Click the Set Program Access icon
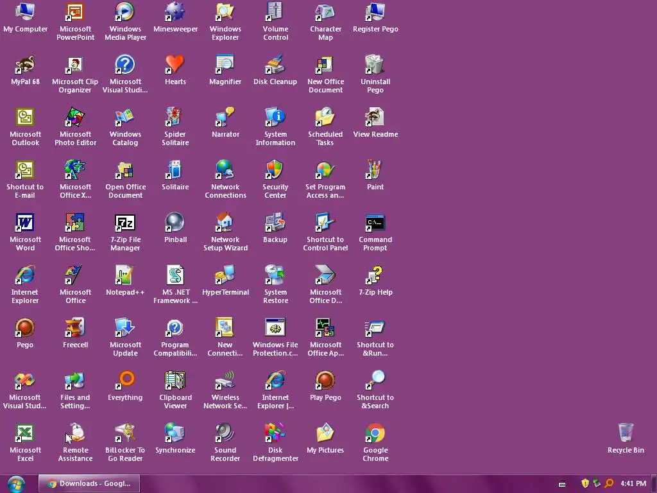The height and width of the screenshot is (493, 657). coord(325,170)
